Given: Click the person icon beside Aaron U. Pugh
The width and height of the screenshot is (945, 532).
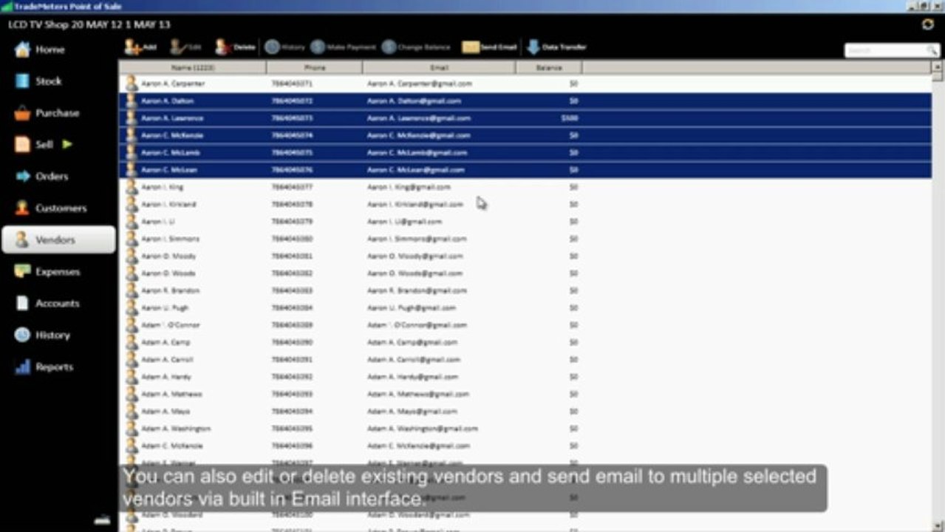Looking at the screenshot, I should pyautogui.click(x=132, y=308).
